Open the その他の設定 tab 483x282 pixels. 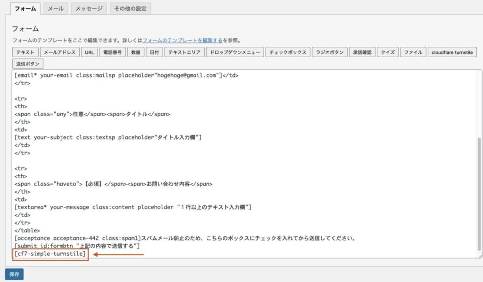pyautogui.click(x=130, y=9)
